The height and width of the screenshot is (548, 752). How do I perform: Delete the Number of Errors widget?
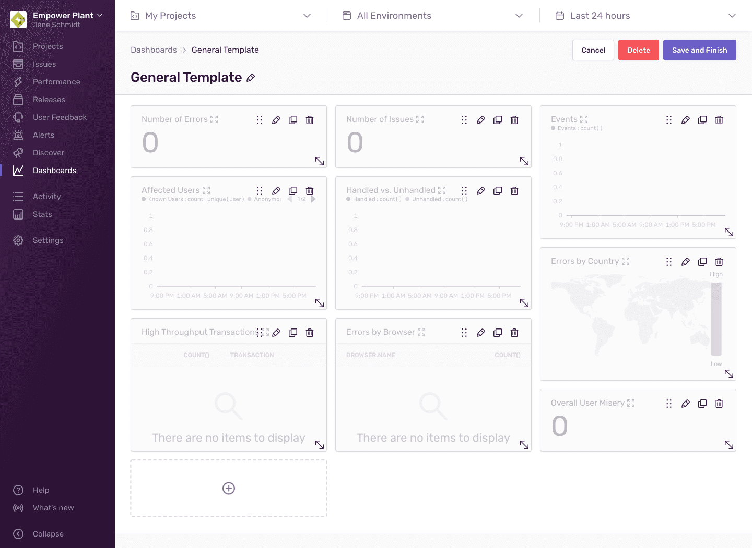coord(310,120)
